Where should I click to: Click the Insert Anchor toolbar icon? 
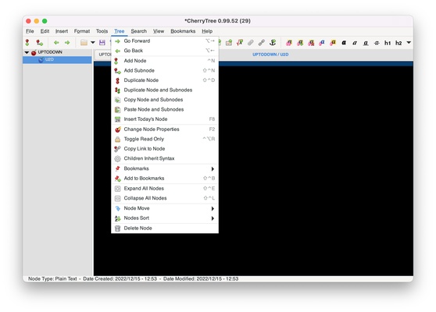[273, 42]
